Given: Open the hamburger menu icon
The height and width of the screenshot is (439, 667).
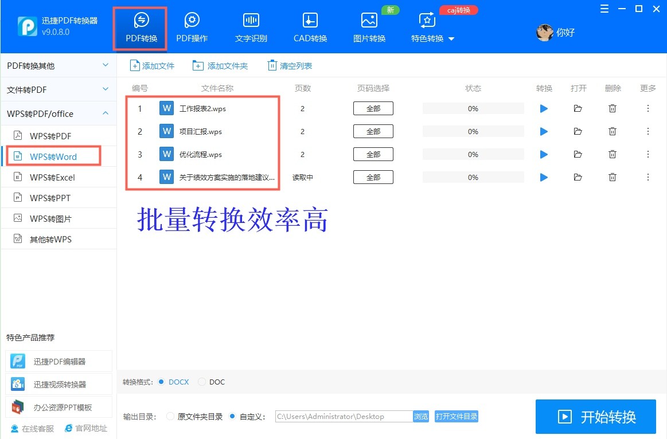Looking at the screenshot, I should 604,9.
